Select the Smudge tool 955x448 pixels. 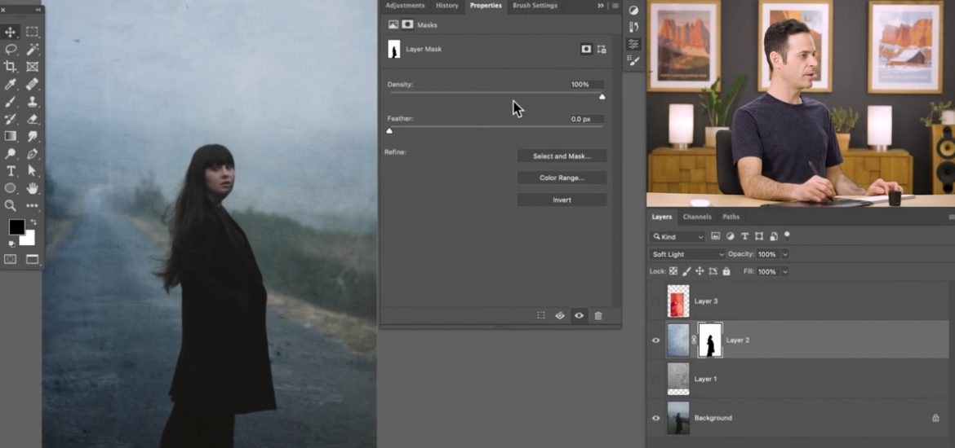(x=33, y=136)
